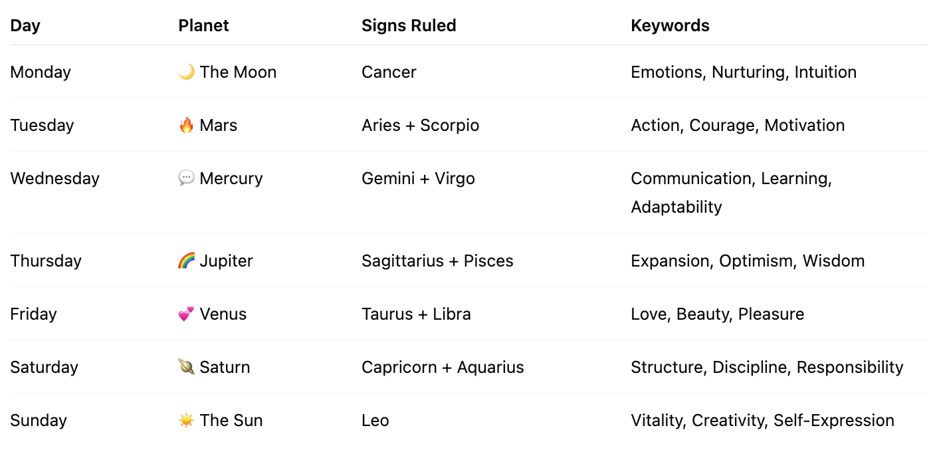Select the Sagittarius + Pisces cell
Screen dimensions: 937x456
click(437, 261)
